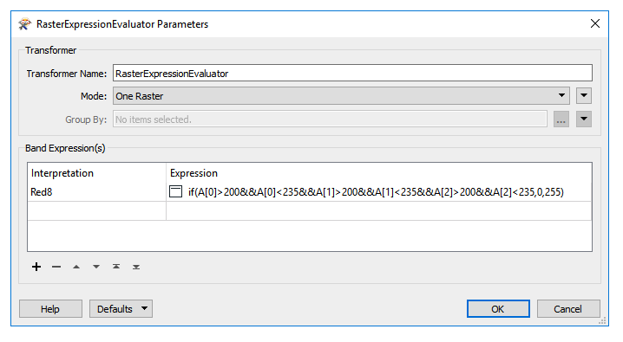Move band expression row down
Screen dimensions: 623x342
(96, 267)
